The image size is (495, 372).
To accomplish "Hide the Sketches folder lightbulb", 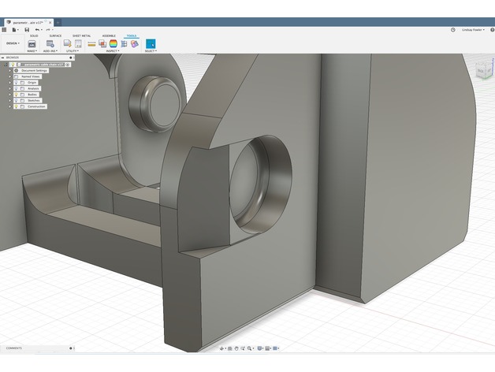I will (x=16, y=100).
